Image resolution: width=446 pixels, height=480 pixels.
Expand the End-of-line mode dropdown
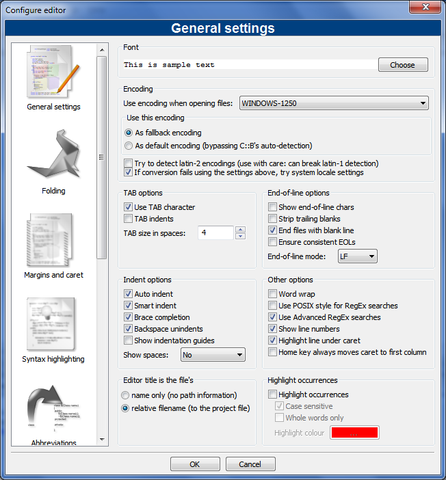(358, 256)
